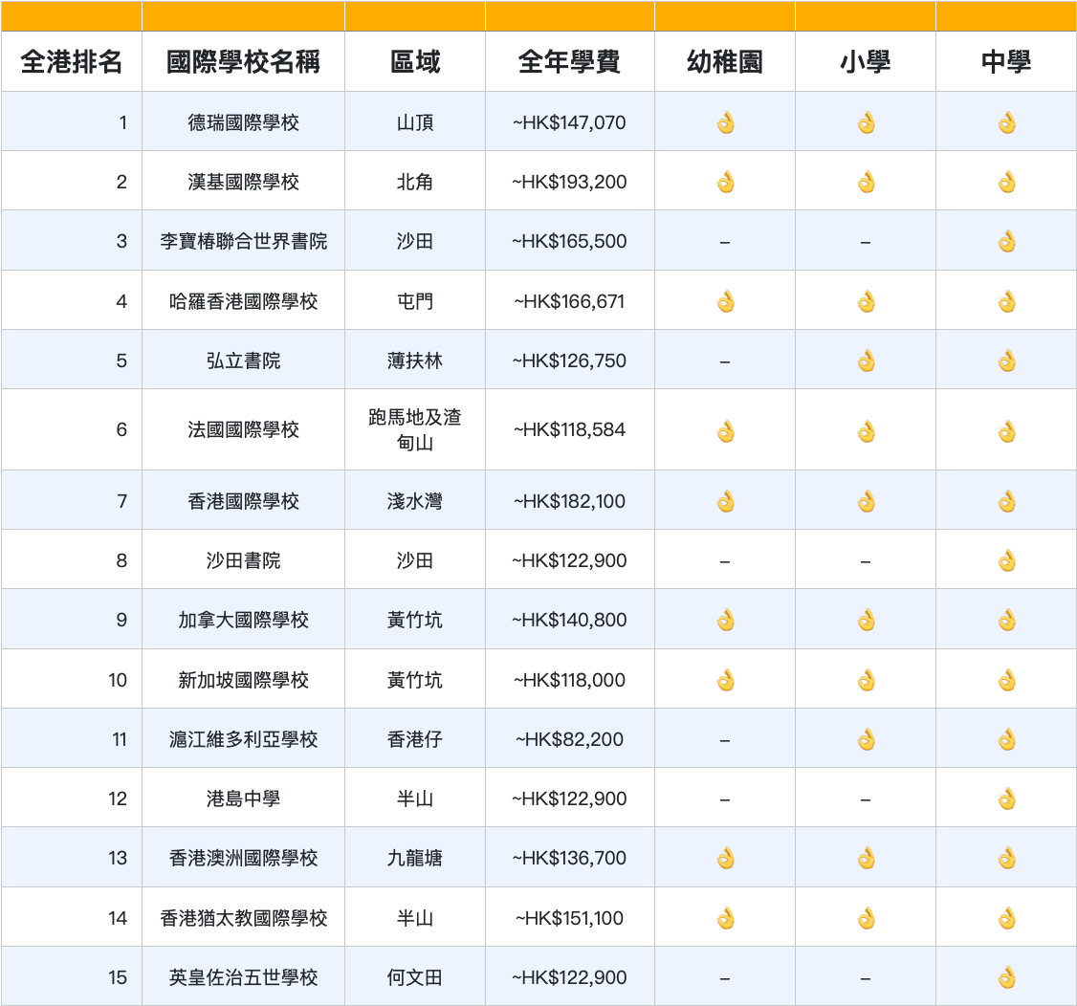
Task: Click the district cell 跑馬地及渣甸山
Action: pos(415,430)
